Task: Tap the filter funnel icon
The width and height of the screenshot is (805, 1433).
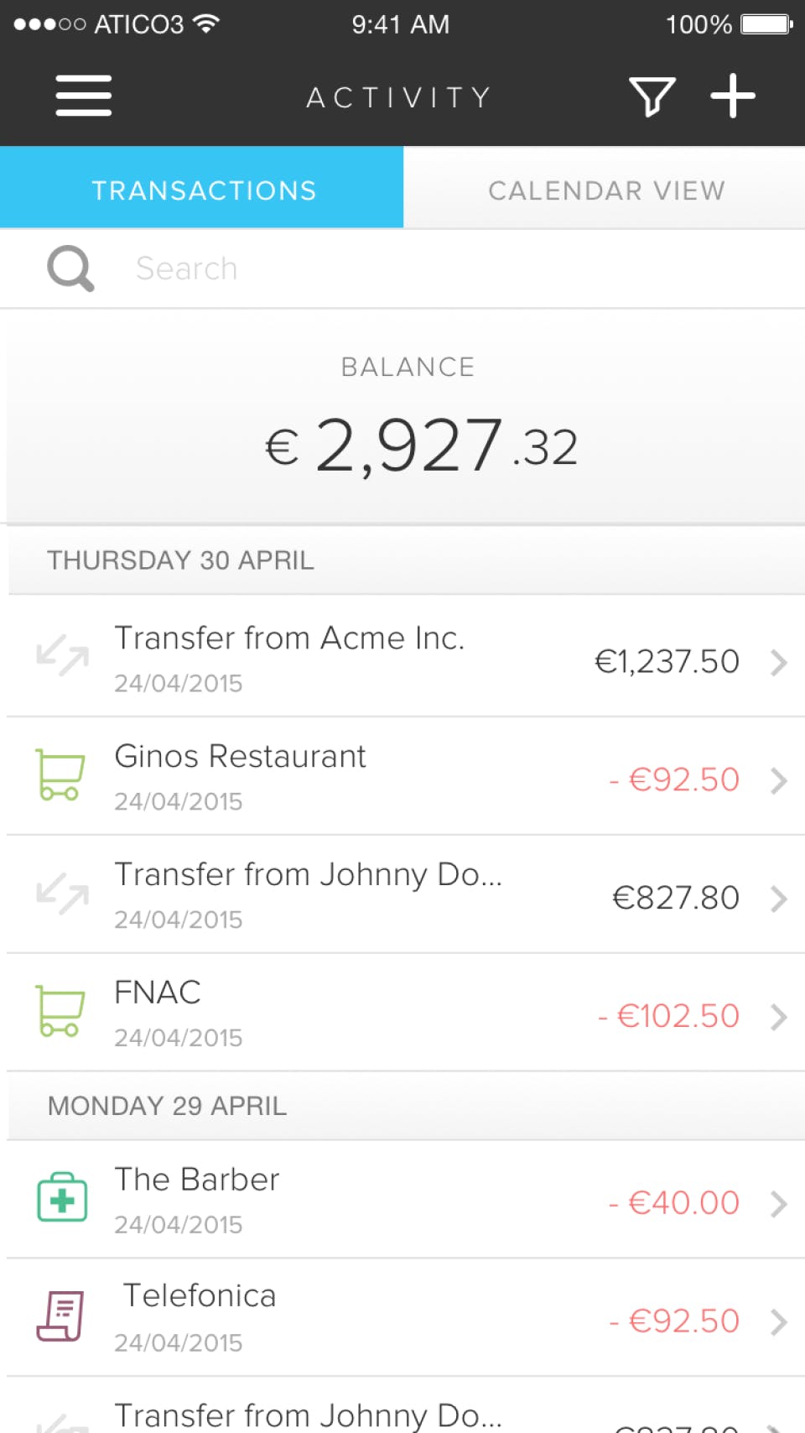Action: (x=652, y=96)
